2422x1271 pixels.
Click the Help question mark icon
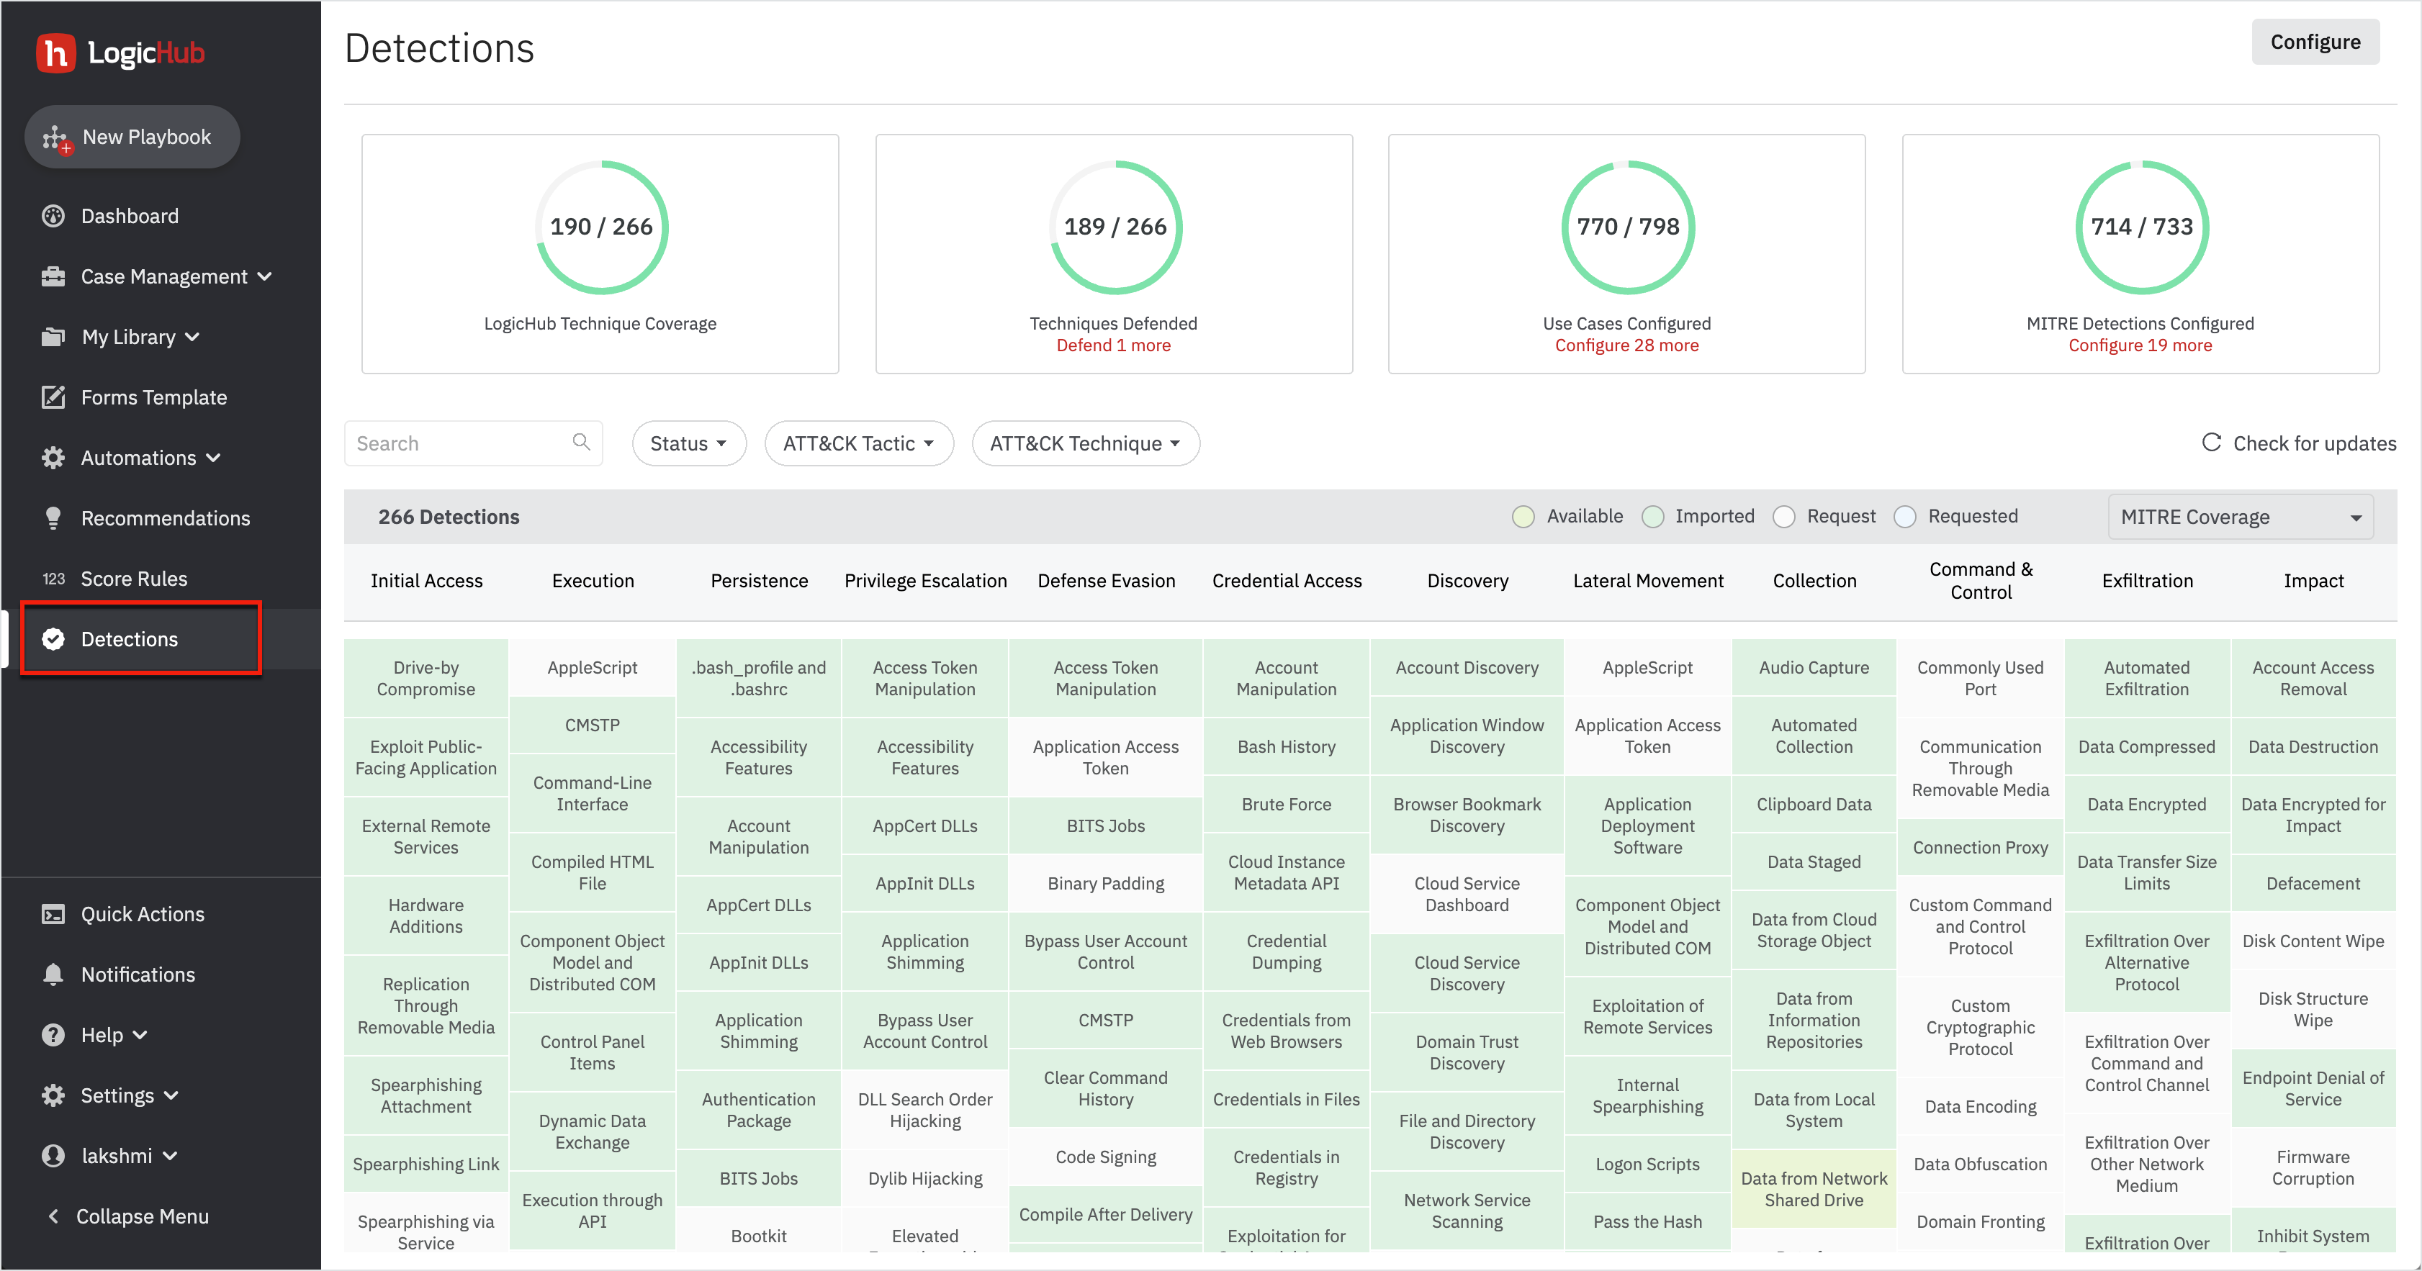coord(53,1035)
